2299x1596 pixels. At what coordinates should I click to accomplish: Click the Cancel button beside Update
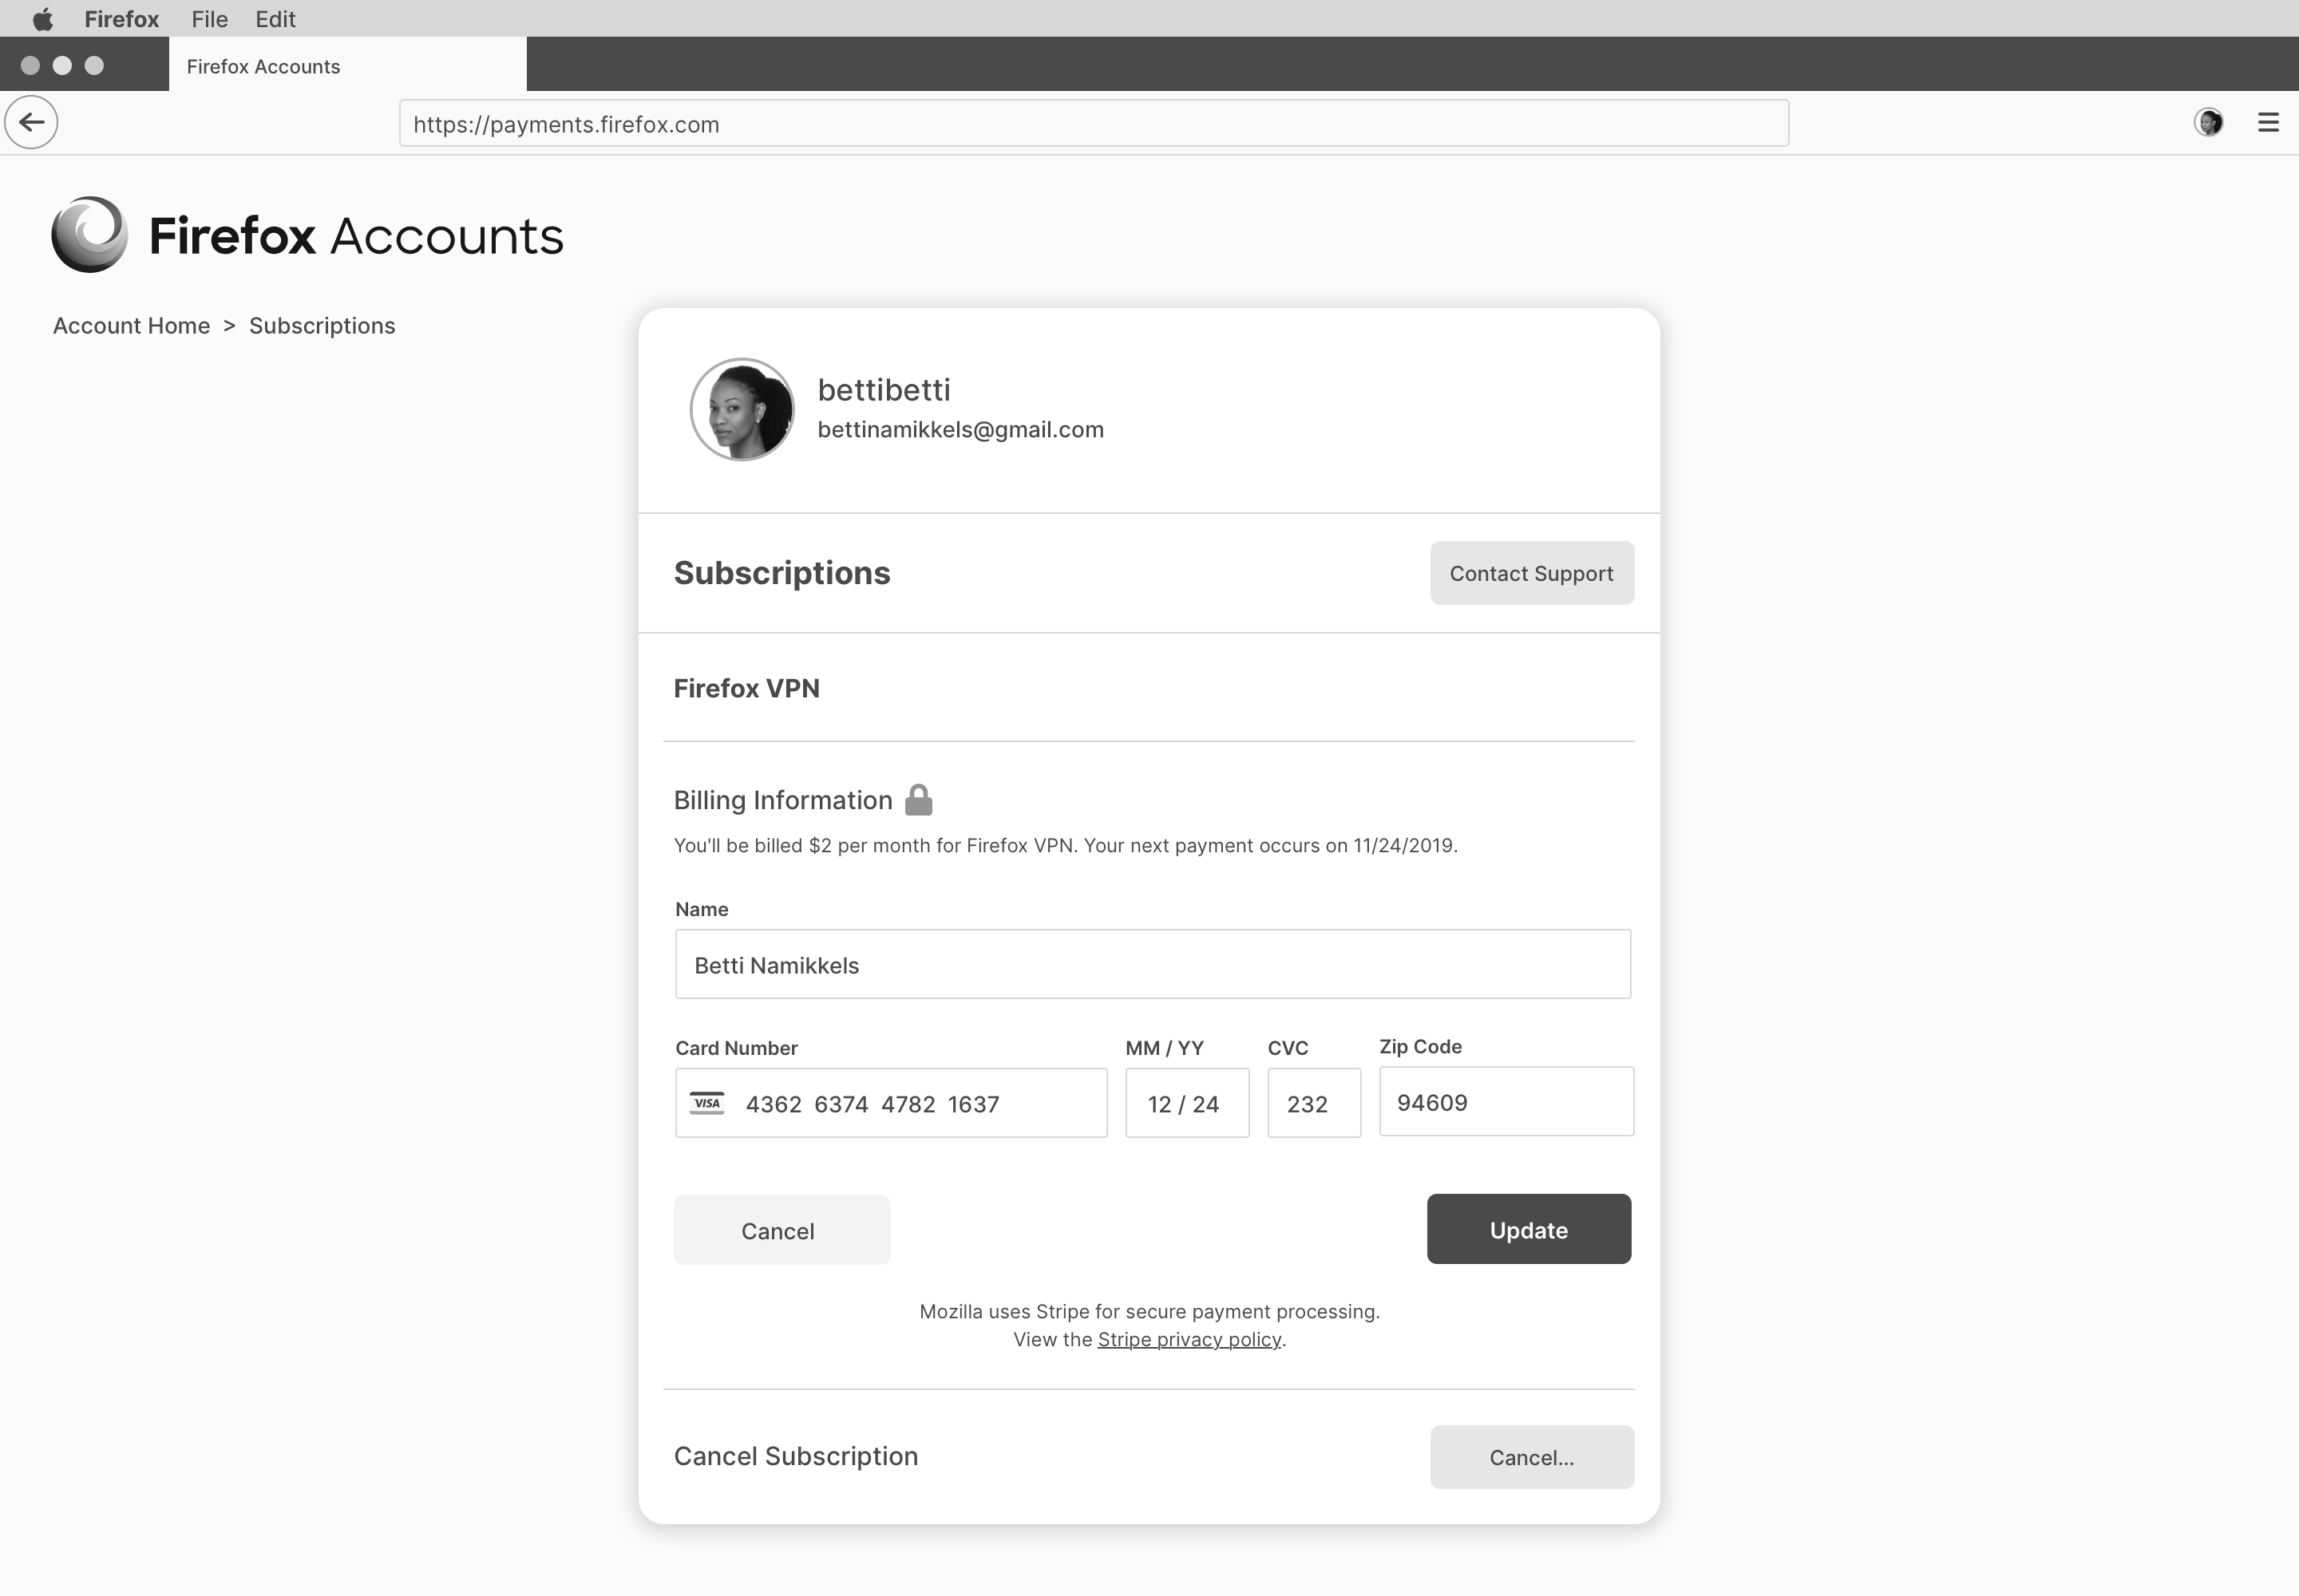point(782,1230)
